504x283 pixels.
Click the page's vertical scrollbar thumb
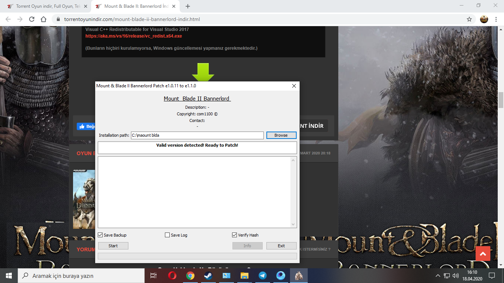501,99
